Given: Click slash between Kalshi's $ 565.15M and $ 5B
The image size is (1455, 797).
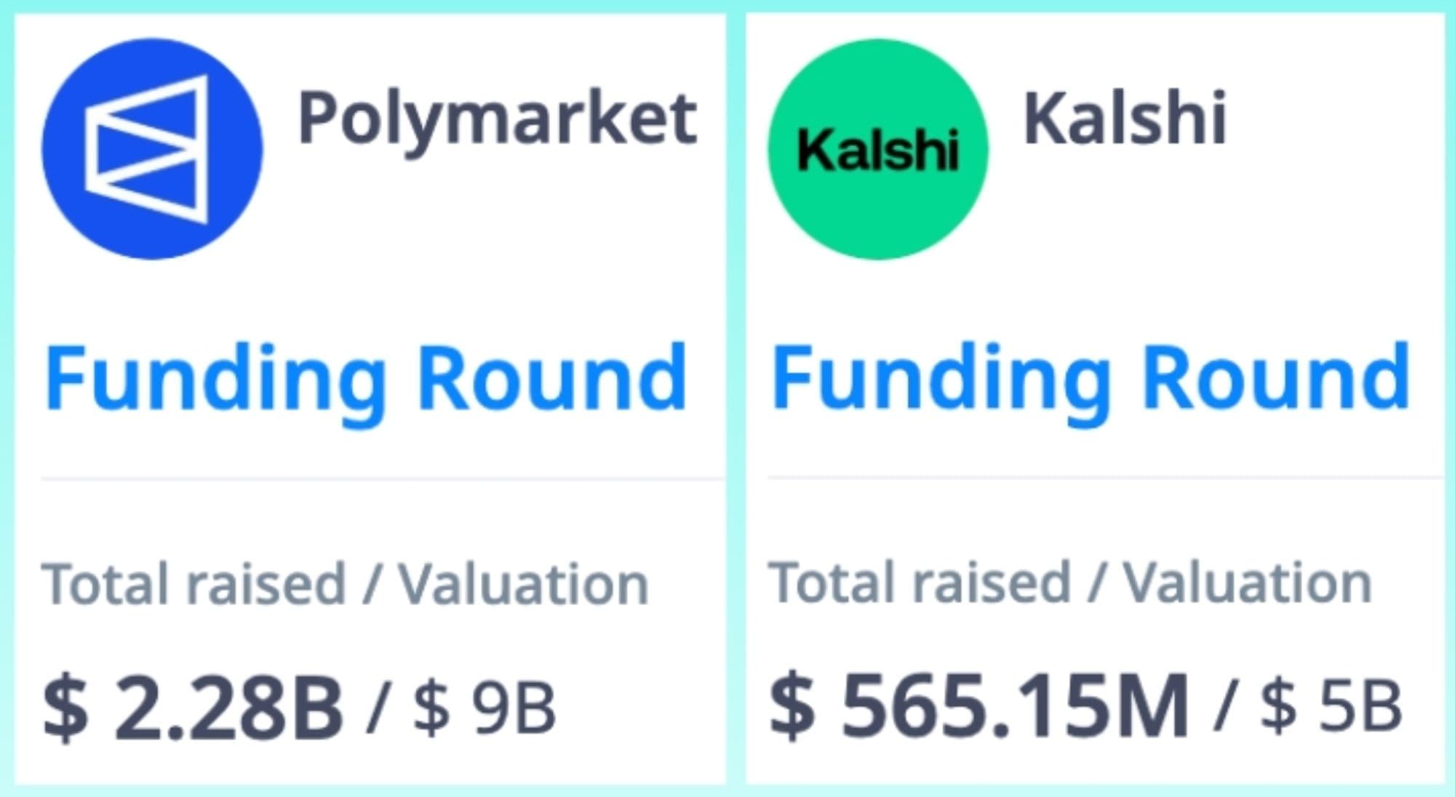Looking at the screenshot, I should point(1223,706).
